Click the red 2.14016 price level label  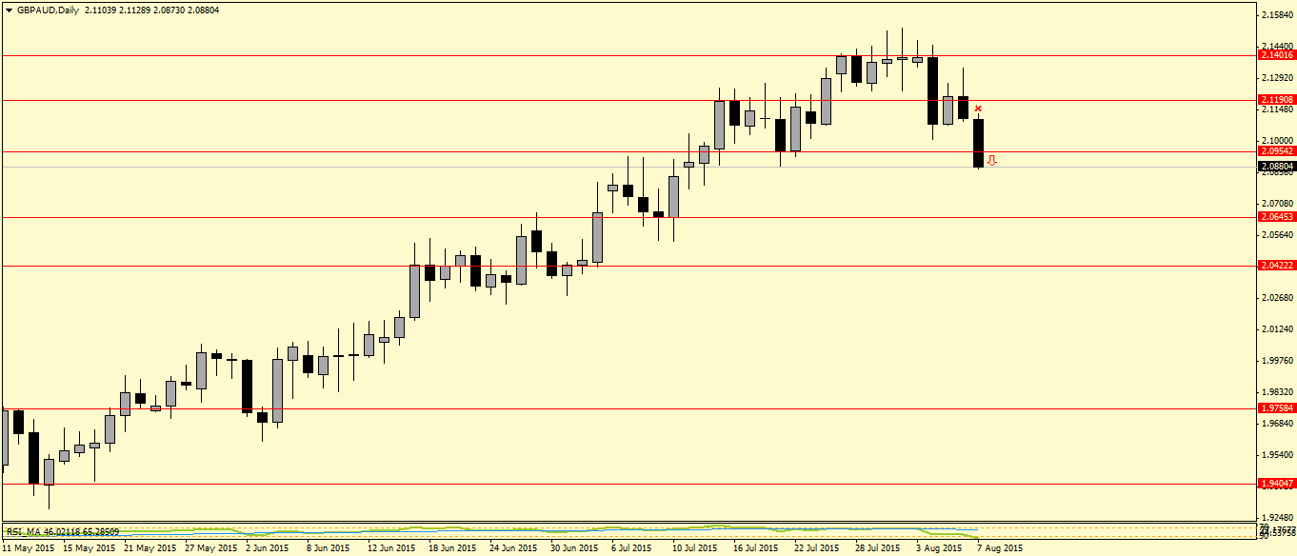click(1276, 55)
